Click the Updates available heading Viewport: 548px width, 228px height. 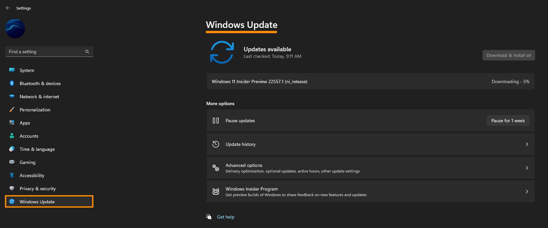(x=267, y=49)
